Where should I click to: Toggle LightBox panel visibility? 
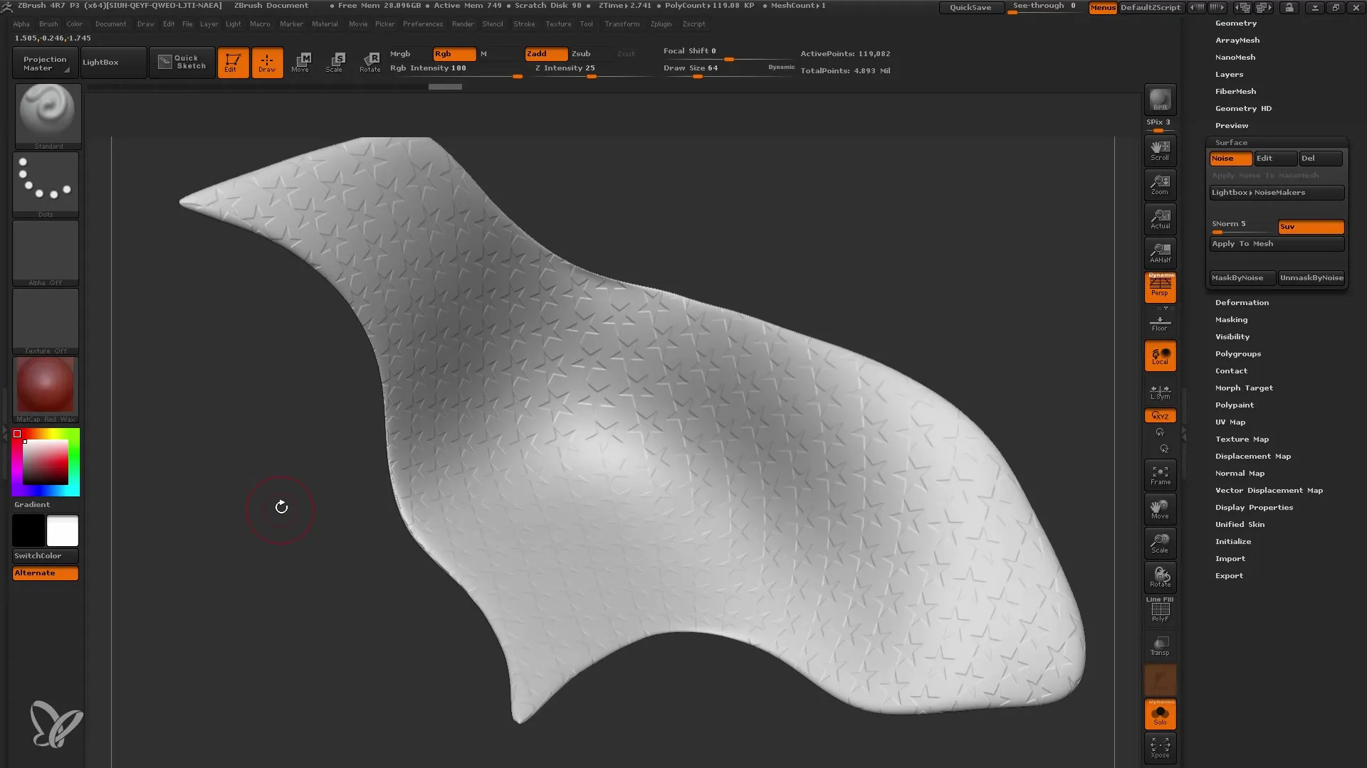point(100,62)
